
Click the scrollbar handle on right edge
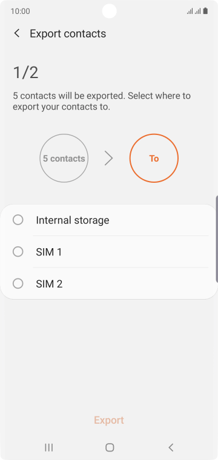(217, 239)
